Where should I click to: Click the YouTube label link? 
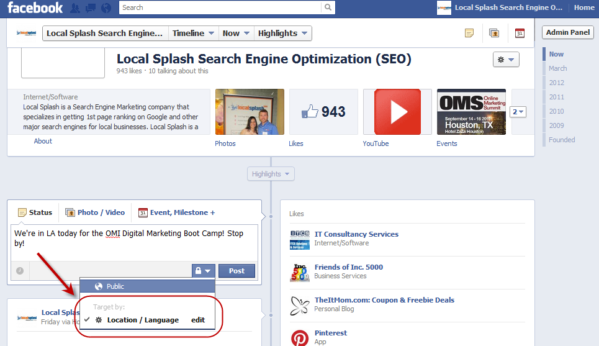[x=376, y=143]
